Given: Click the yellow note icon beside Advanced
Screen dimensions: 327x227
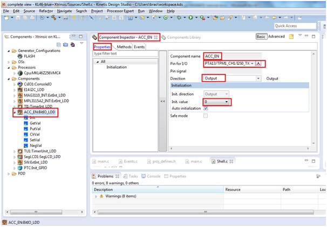Looking at the screenshot, I should [291, 37].
